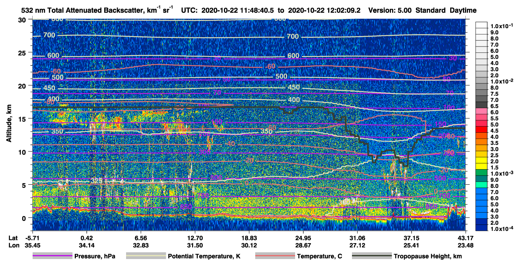Image resolution: width=517 pixels, height=265 pixels.
Task: Click the colorbar label "1.5"
Action: (x=494, y=167)
